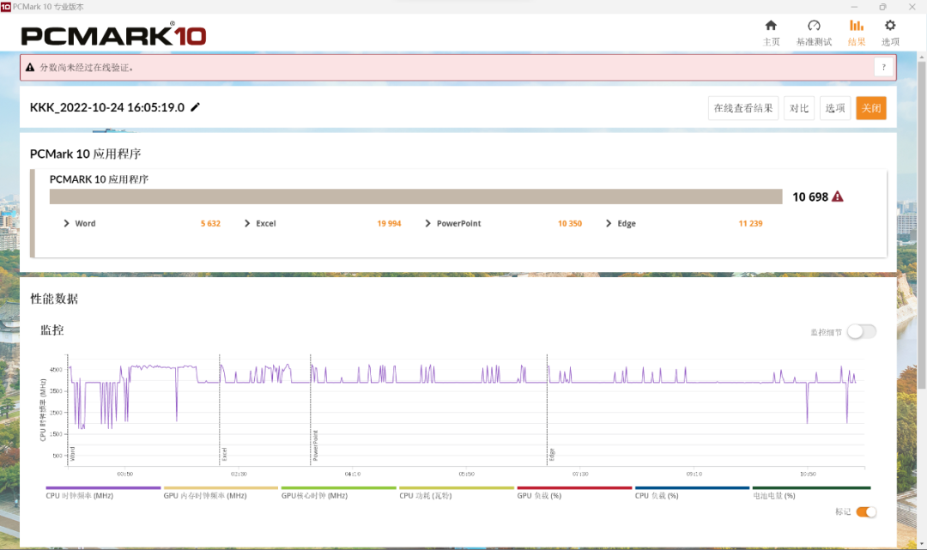The image size is (927, 550).
Task: Edit result name with pencil icon
Action: [x=195, y=107]
